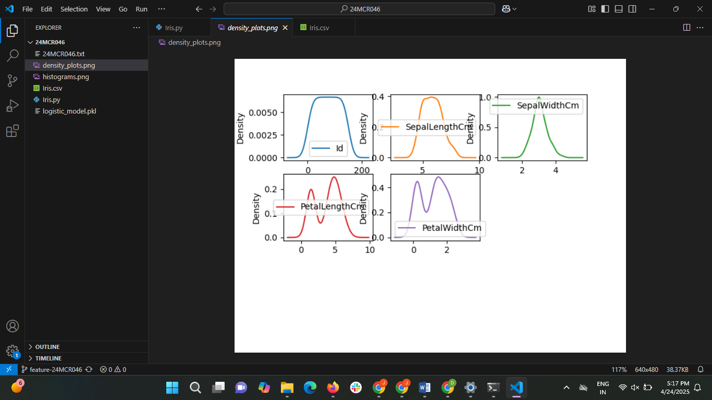
Task: Open logistic_model.pkl in the explorer
Action: coord(87,111)
